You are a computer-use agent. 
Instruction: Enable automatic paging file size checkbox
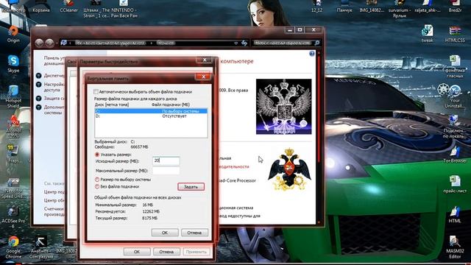coord(96,91)
